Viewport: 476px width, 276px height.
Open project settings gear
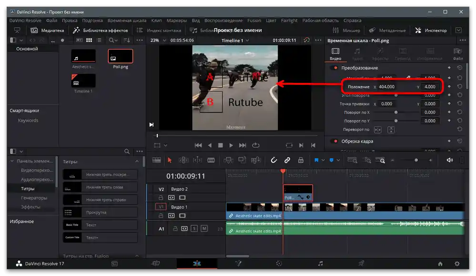click(457, 264)
